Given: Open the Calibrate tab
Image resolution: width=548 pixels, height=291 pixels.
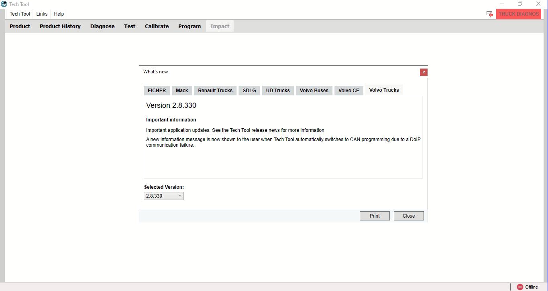Looking at the screenshot, I should click(157, 26).
